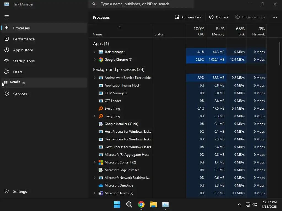This screenshot has height=211, width=282.
Task: Click the App history clock icon
Action: 7,50
